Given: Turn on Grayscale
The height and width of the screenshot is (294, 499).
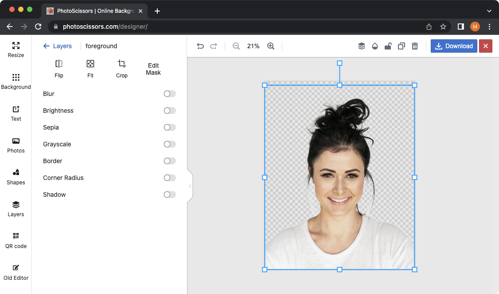Looking at the screenshot, I should click(169, 144).
